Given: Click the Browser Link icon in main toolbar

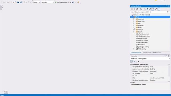Looking at the screenshot, I should click(x=71, y=2).
